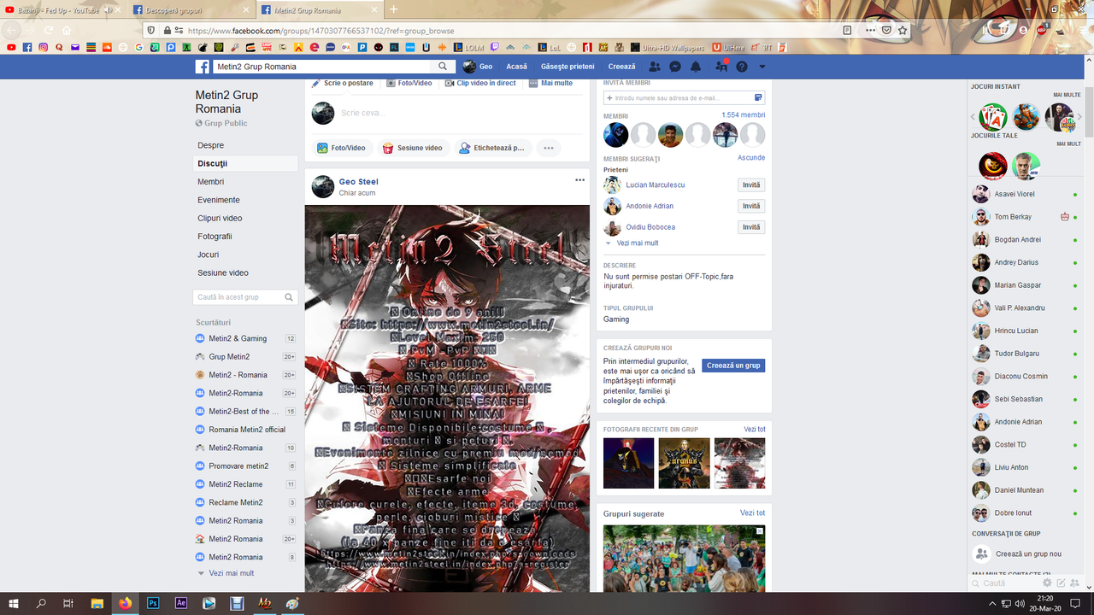Click Găsește prieteni in header

(x=568, y=67)
